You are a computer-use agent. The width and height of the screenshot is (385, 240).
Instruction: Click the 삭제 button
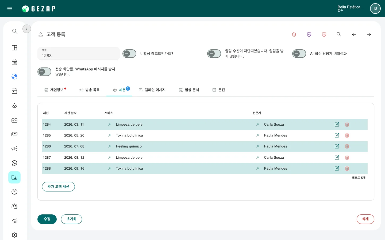(x=365, y=219)
